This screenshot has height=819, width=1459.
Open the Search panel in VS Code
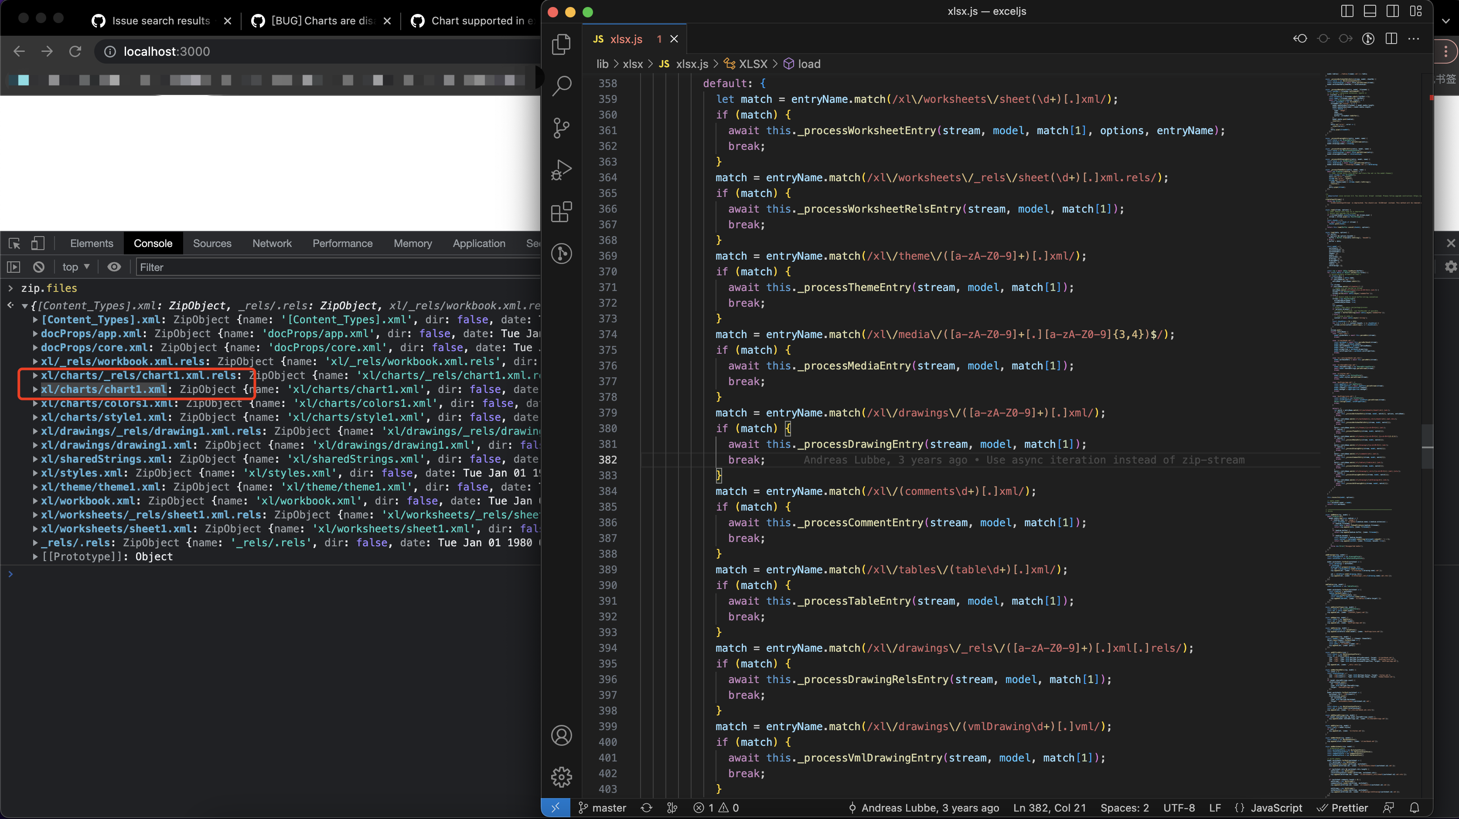561,85
